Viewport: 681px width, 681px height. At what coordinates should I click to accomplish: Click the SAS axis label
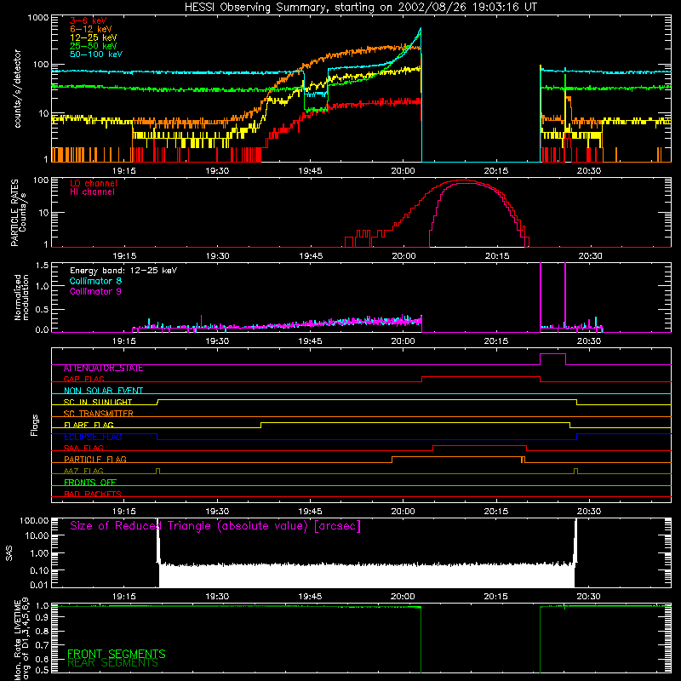(9, 553)
